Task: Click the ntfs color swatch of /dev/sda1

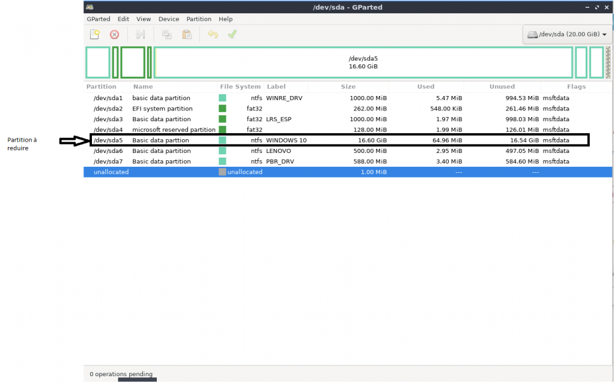Action: pos(222,98)
